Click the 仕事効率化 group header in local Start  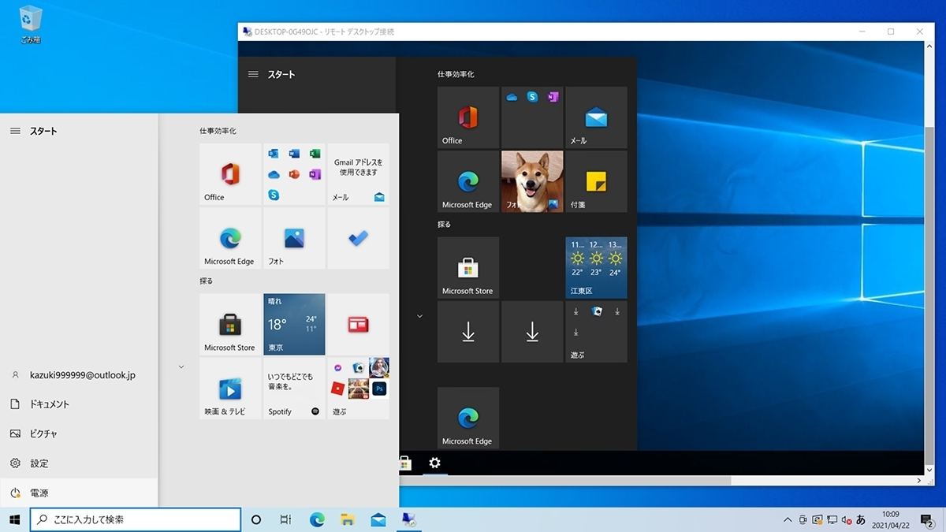coord(218,131)
